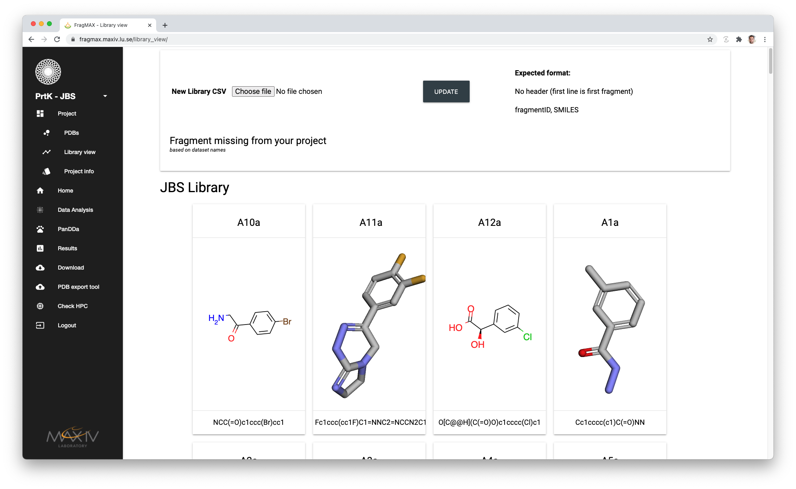Bookmark this page with the star icon
Image resolution: width=796 pixels, height=489 pixels.
pyautogui.click(x=710, y=39)
